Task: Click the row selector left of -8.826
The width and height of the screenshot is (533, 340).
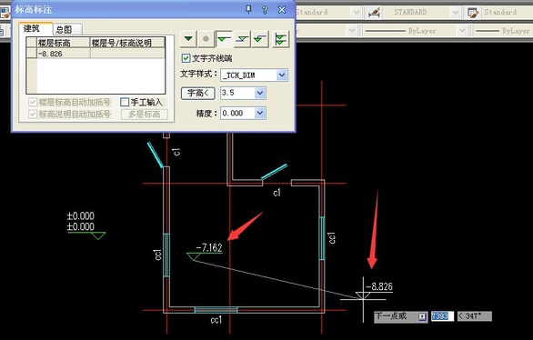Action: (32, 54)
